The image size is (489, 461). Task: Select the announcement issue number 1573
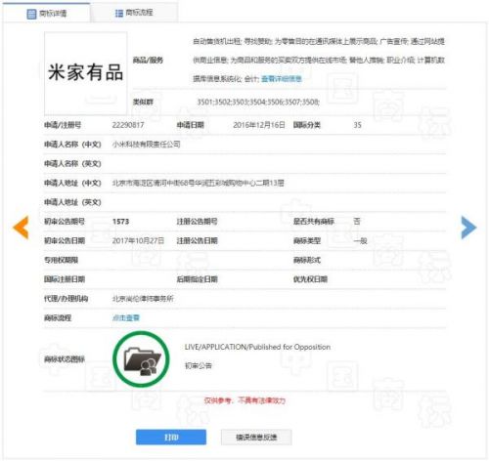click(x=120, y=222)
